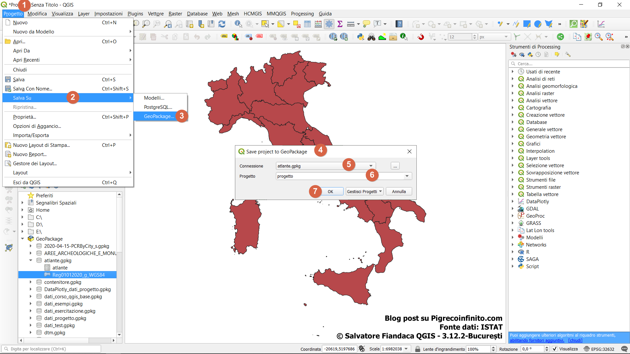Open the Help Contents book icon

pyautogui.click(x=399, y=24)
